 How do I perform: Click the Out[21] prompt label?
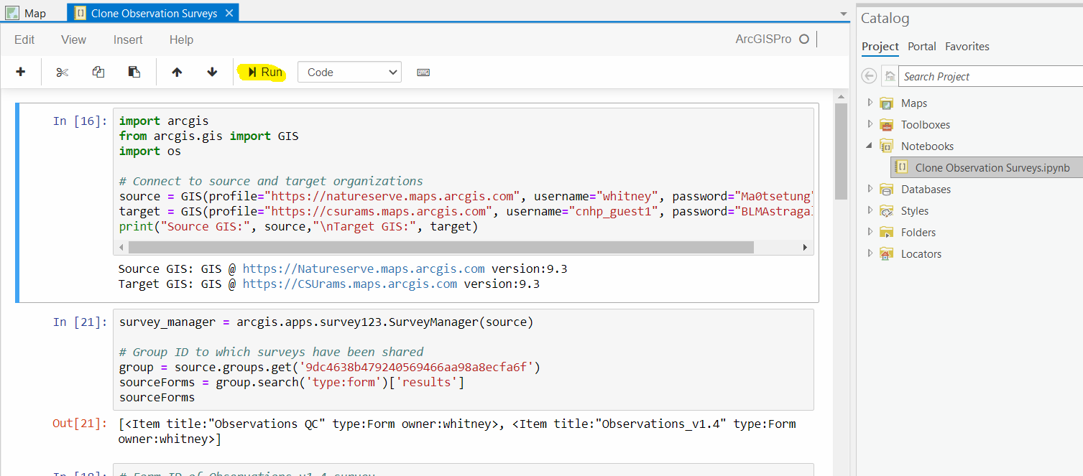pos(80,424)
